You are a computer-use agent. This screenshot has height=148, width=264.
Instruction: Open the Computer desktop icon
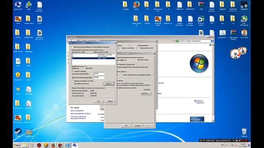(x=18, y=5)
